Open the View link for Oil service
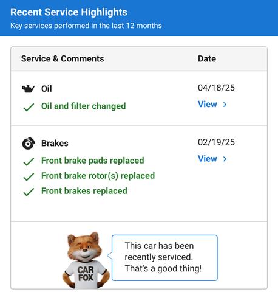This screenshot has height=292, width=278. tap(208, 104)
